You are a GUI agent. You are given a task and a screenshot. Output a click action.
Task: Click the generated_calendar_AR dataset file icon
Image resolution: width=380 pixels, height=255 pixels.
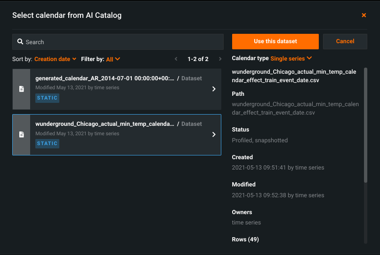(x=21, y=89)
